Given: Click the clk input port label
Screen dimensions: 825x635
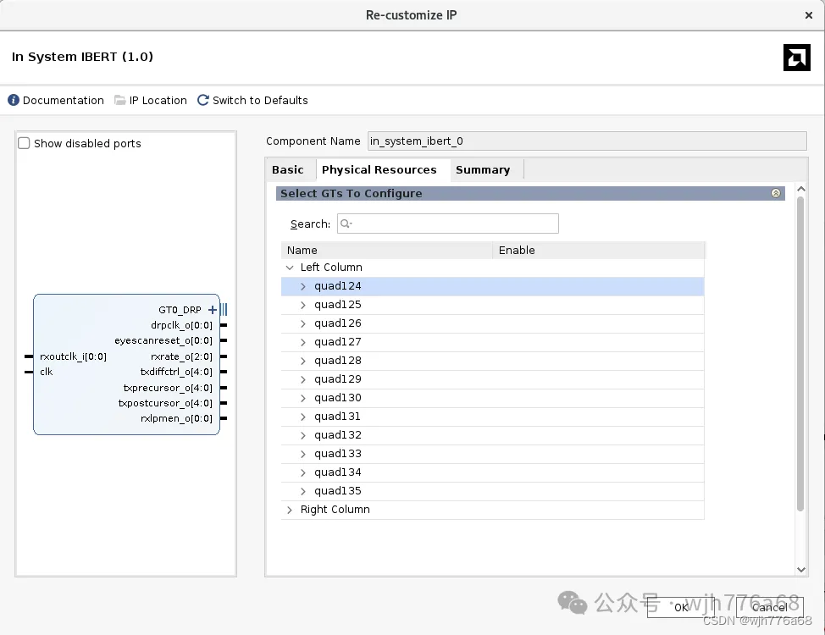Looking at the screenshot, I should tap(47, 372).
